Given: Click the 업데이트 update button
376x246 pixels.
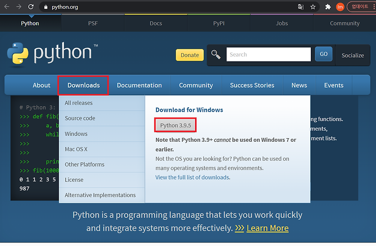Looking at the screenshot, I should [x=361, y=7].
